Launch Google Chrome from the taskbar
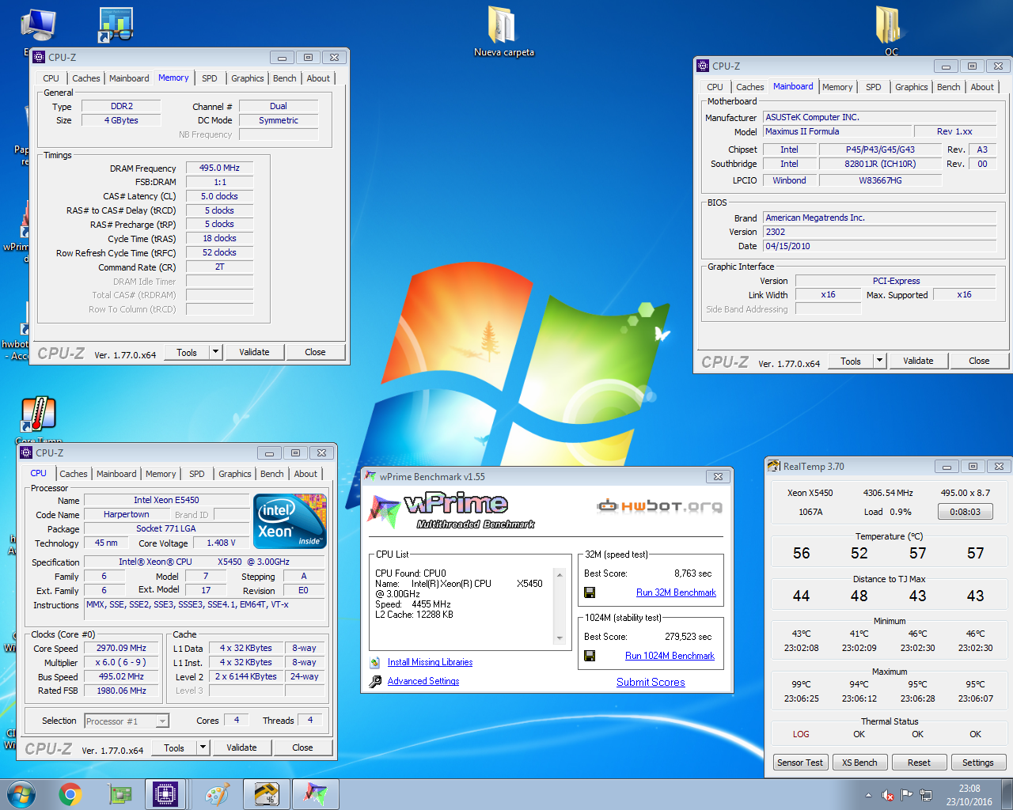The width and height of the screenshot is (1013, 810). click(x=70, y=794)
